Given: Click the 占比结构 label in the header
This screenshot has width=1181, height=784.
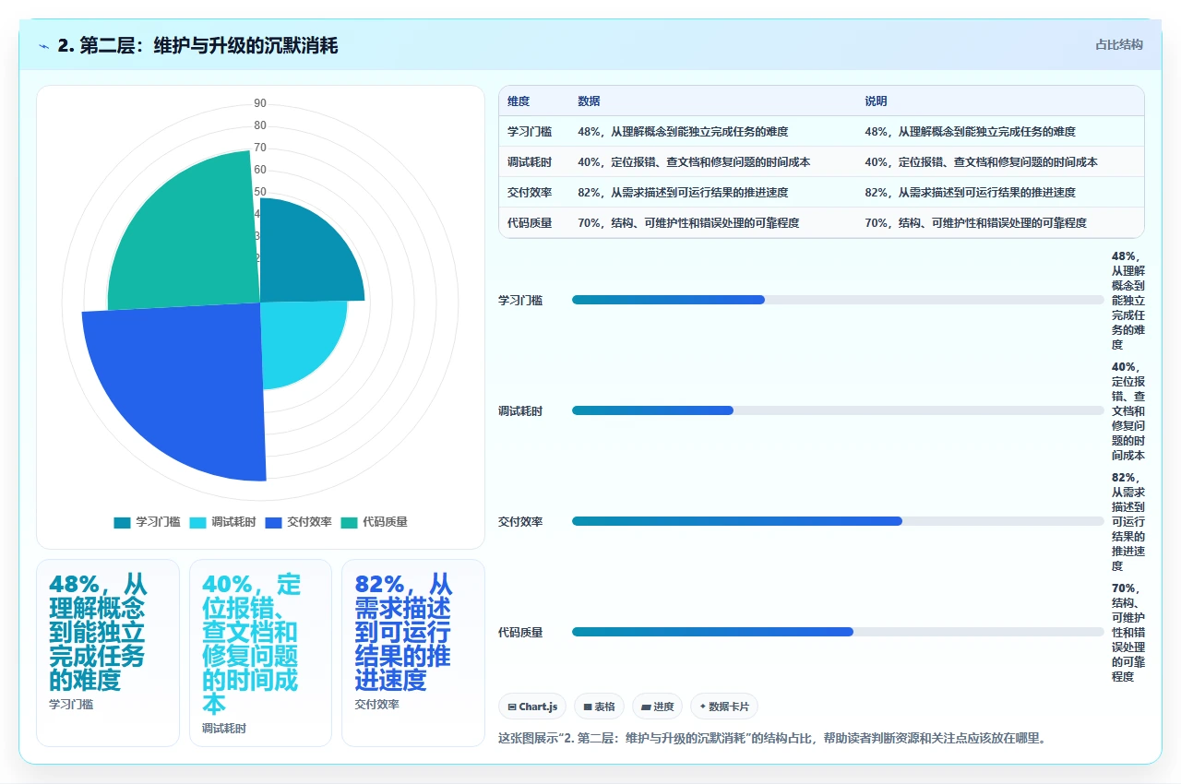Looking at the screenshot, I should click(x=1119, y=44).
